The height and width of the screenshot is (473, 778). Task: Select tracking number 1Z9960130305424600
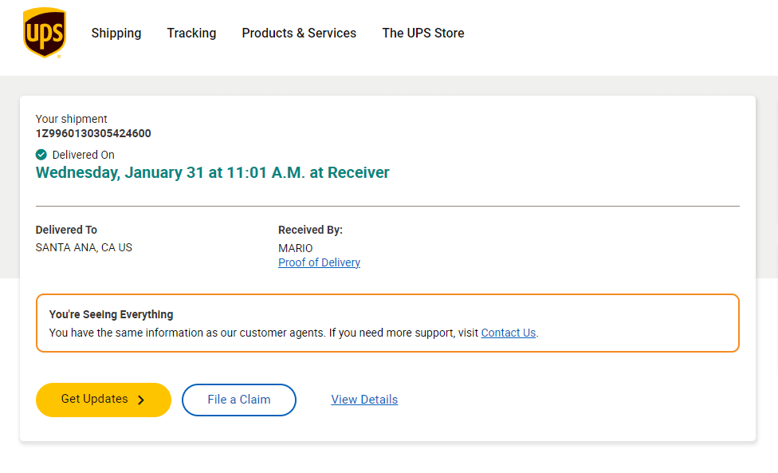coord(93,133)
